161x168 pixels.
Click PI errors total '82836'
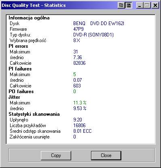click(x=79, y=63)
